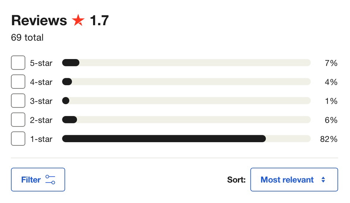Check the 3-star filter checkbox

pos(18,100)
